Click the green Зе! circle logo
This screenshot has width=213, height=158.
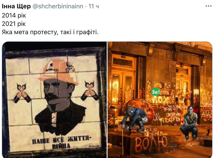[156, 92]
